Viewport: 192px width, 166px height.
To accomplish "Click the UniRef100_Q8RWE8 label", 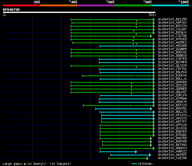I will pyautogui.click(x=172, y=89).
